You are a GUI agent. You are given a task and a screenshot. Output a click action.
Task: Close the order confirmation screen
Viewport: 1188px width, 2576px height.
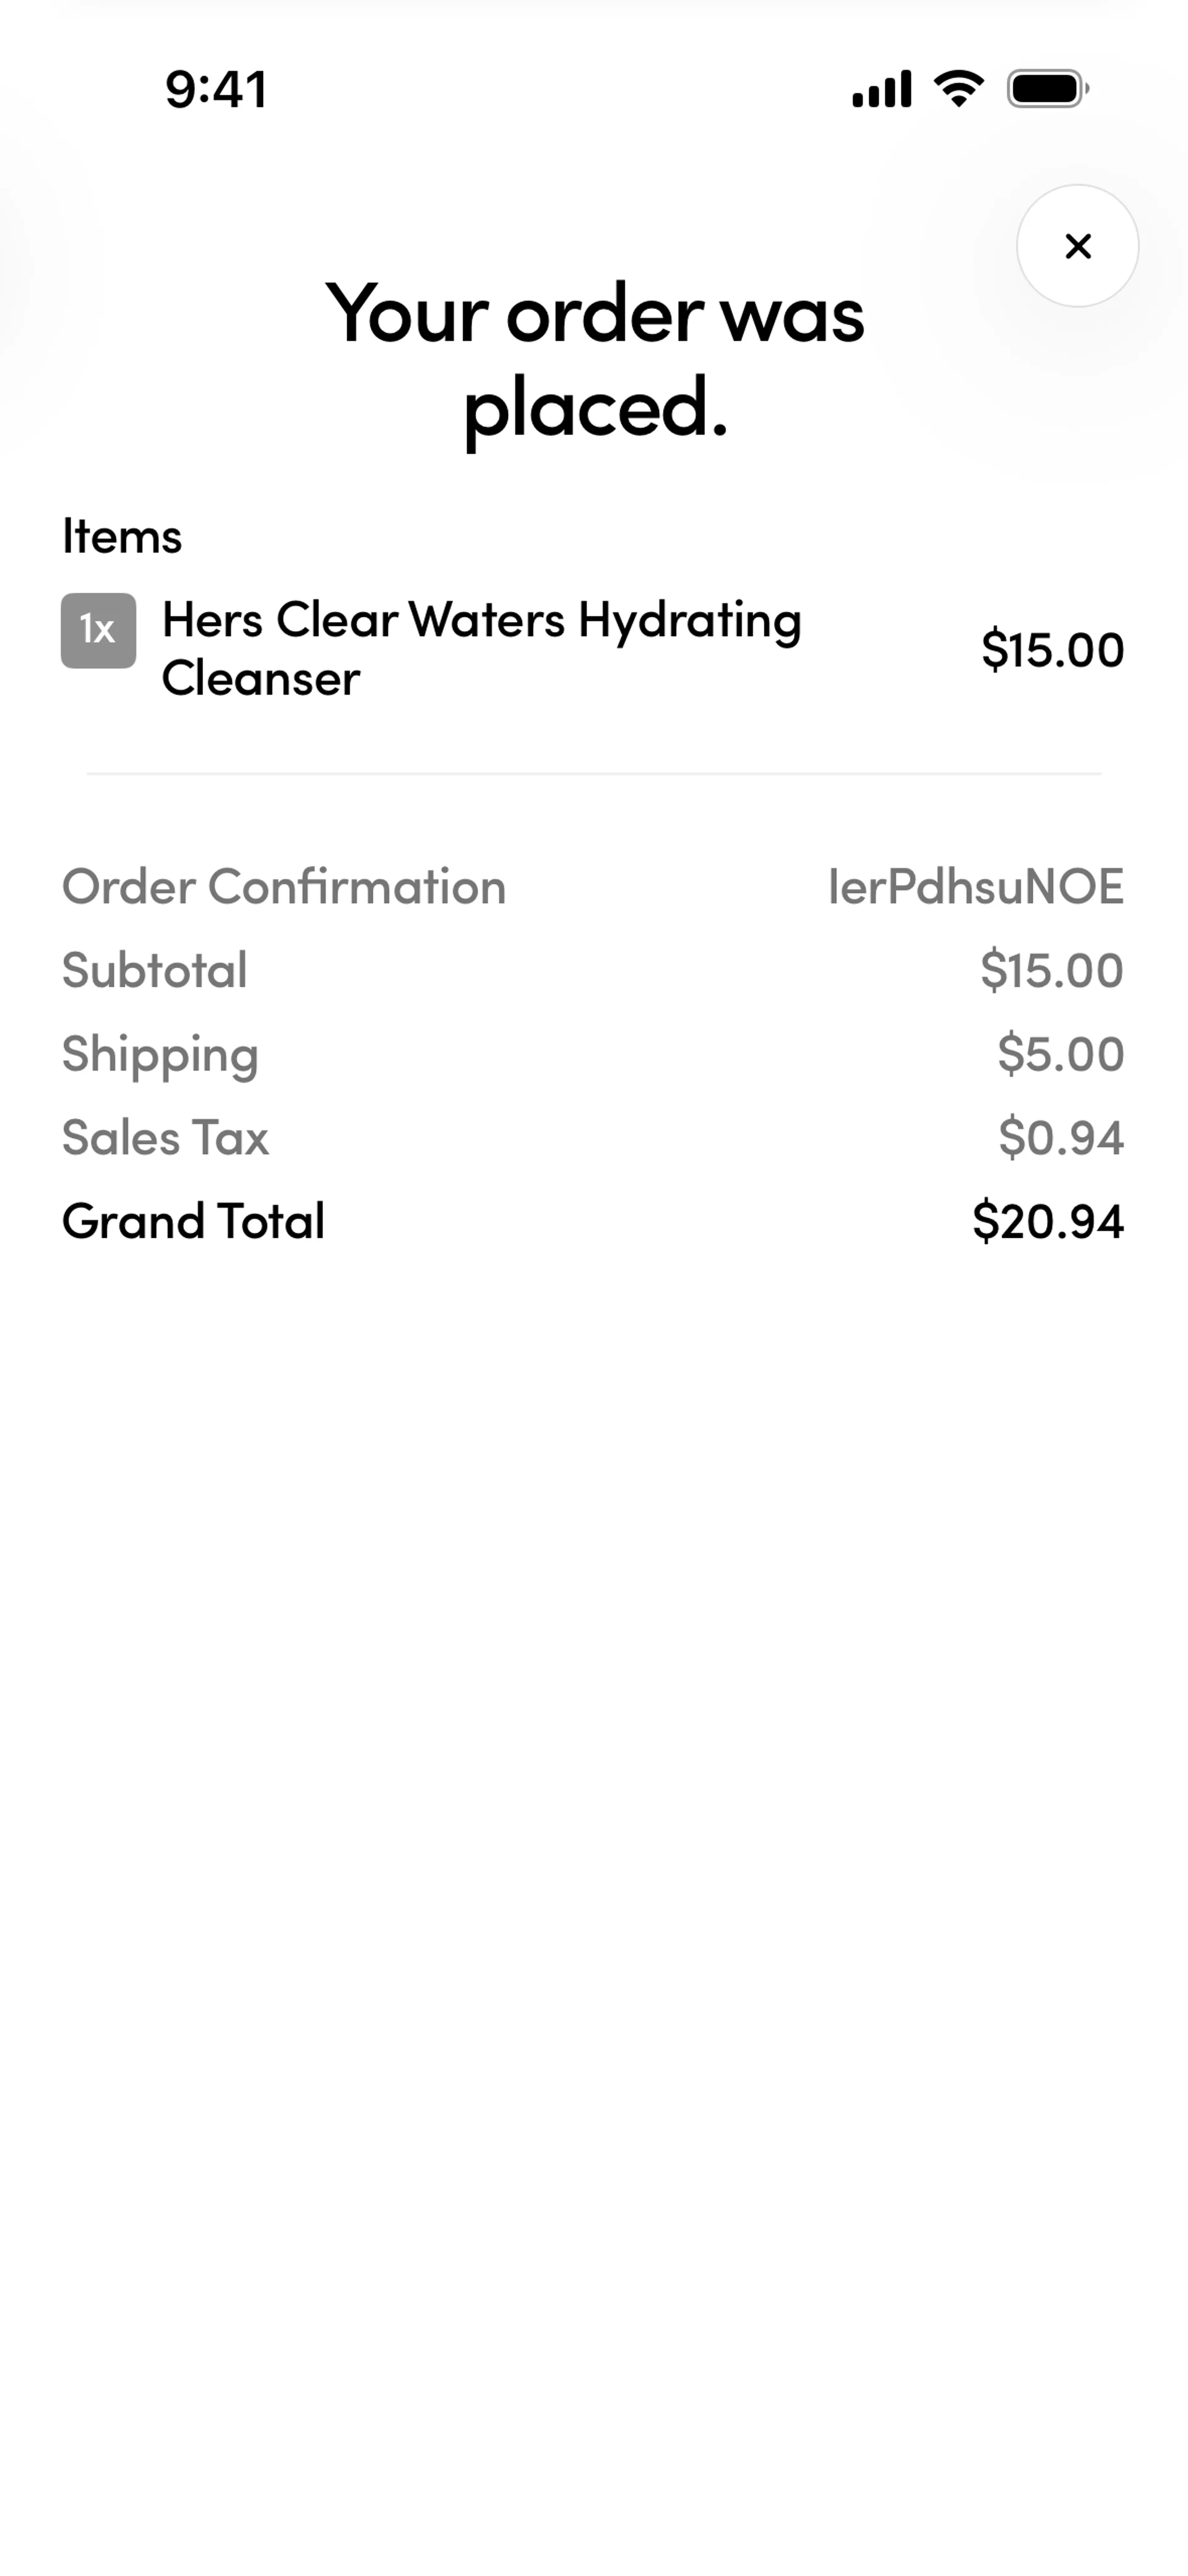(x=1077, y=246)
